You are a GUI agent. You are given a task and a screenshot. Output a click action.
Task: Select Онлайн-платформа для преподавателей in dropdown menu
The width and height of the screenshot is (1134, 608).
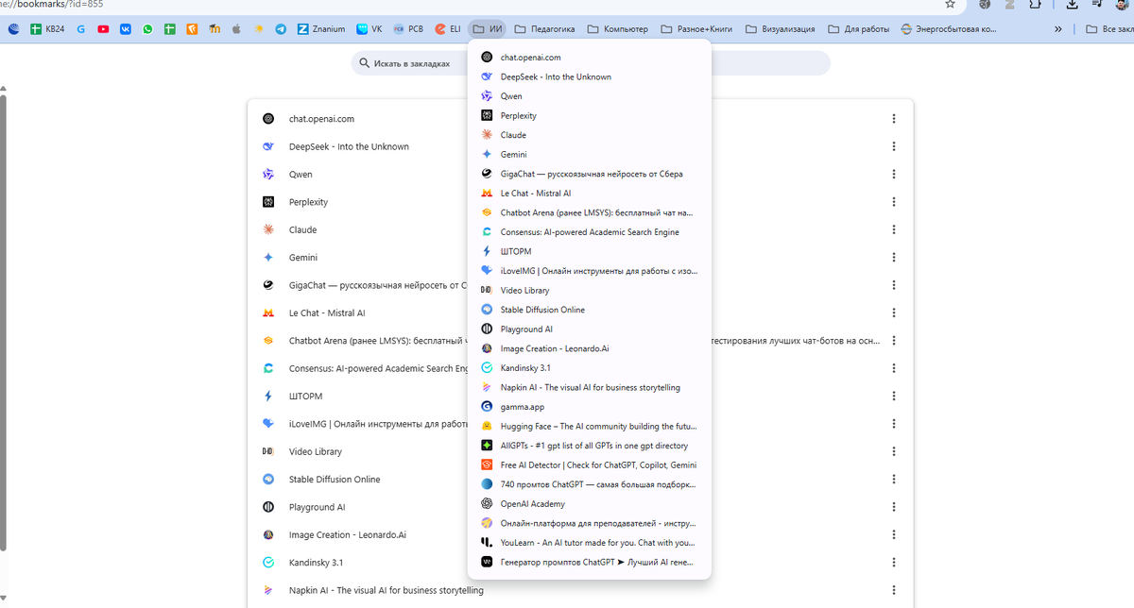[590, 523]
